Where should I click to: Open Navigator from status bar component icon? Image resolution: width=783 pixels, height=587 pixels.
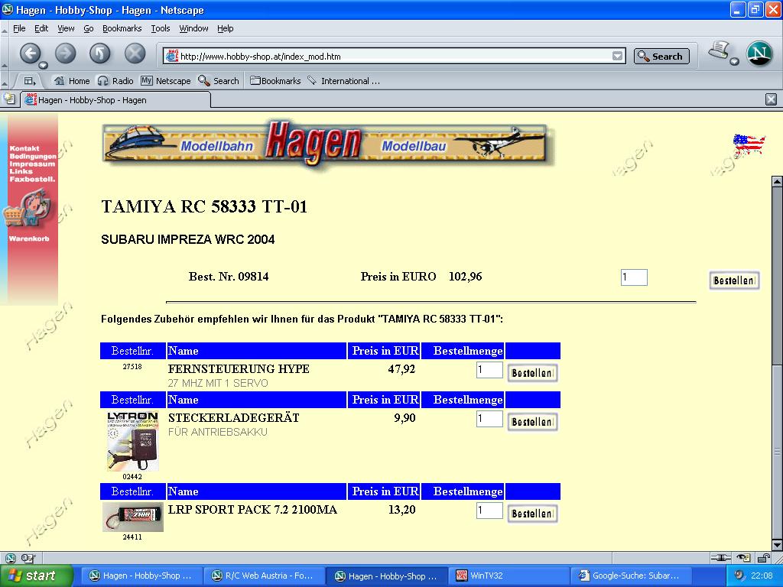[x=10, y=558]
